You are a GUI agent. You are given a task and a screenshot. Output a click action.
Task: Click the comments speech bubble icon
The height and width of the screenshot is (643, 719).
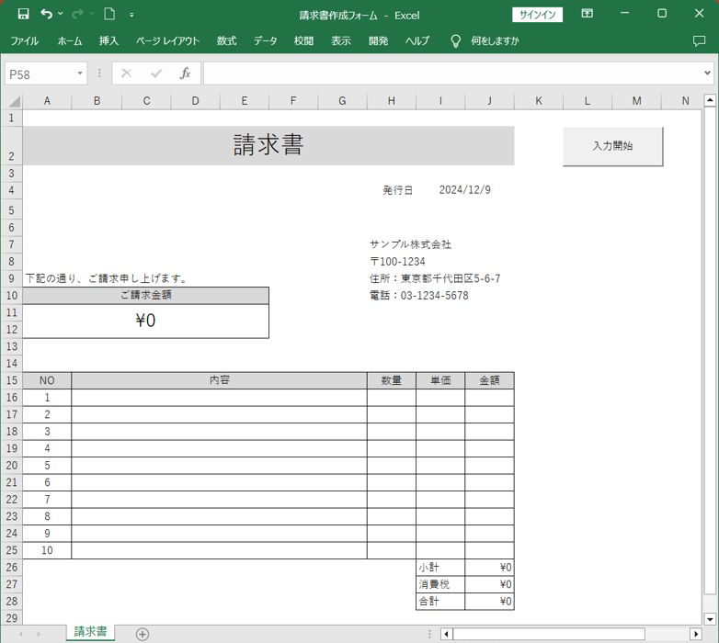click(x=699, y=41)
